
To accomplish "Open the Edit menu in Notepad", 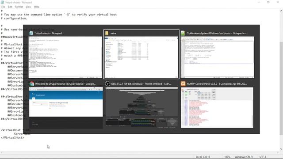I will click(x=10, y=7).
